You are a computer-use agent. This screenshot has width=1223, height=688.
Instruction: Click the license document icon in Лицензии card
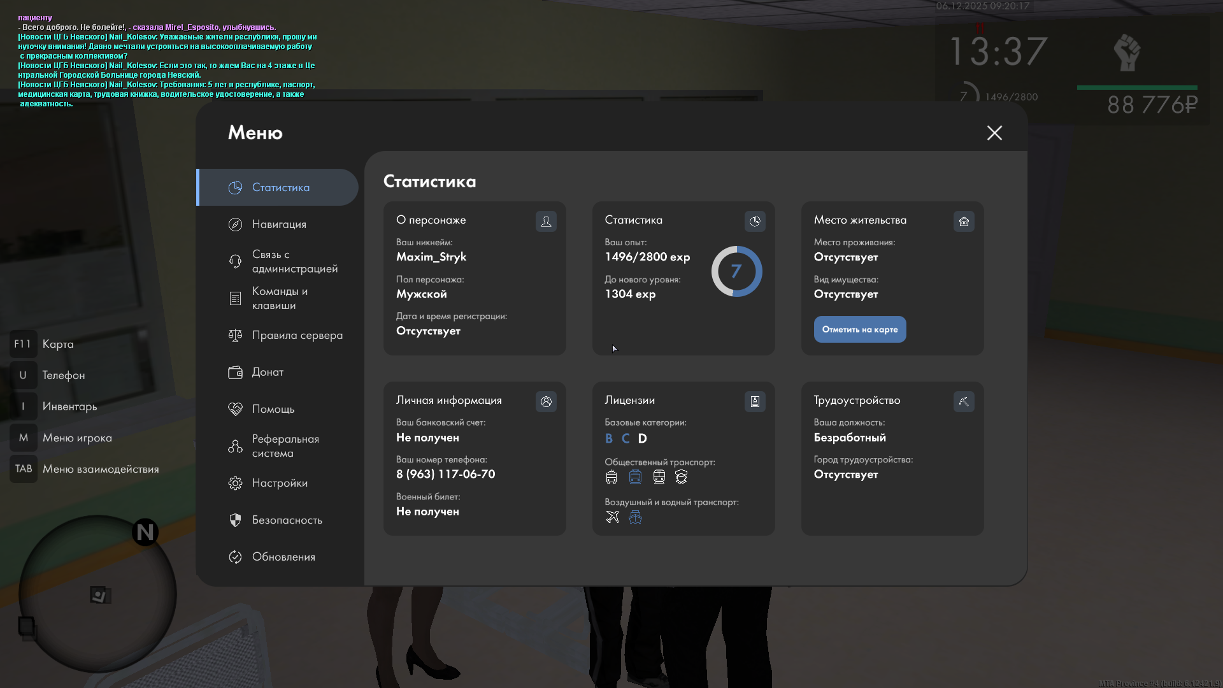(755, 402)
